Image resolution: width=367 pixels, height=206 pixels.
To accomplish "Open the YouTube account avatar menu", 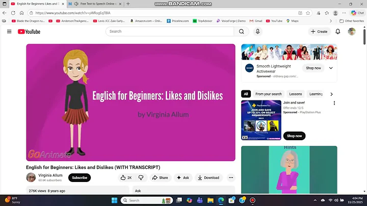I will (352, 32).
